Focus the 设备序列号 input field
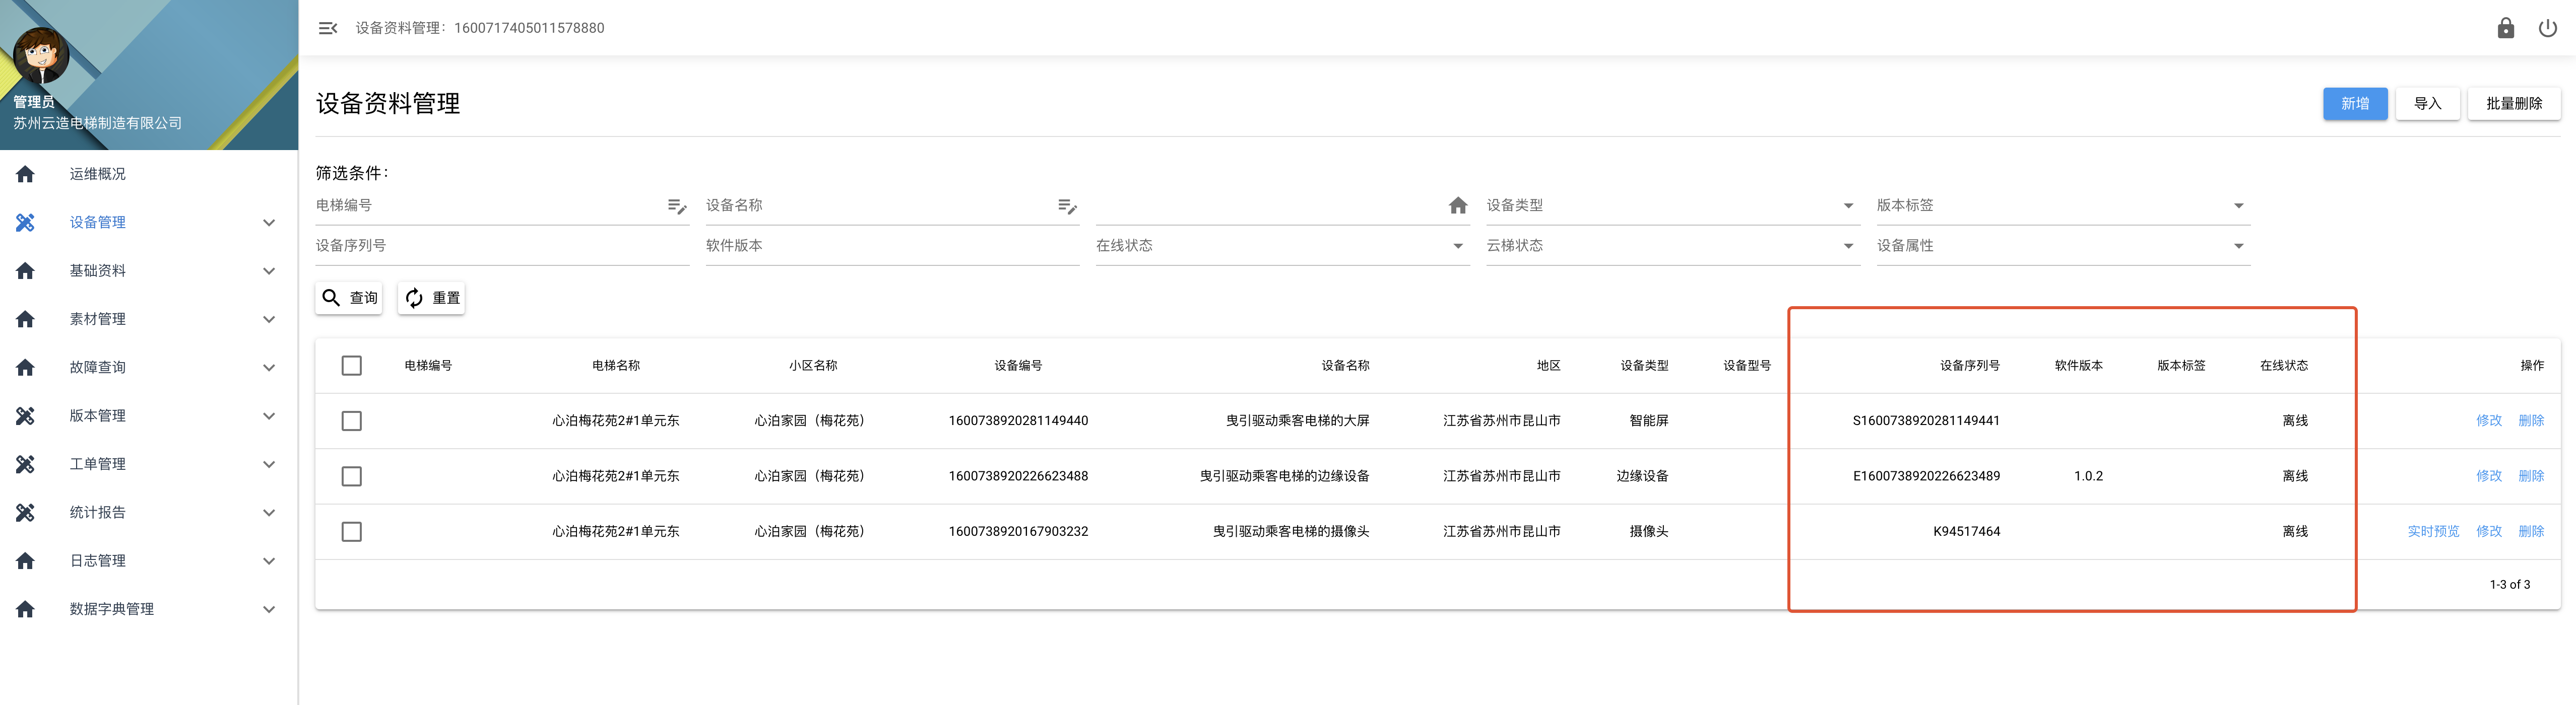 pyautogui.click(x=501, y=246)
